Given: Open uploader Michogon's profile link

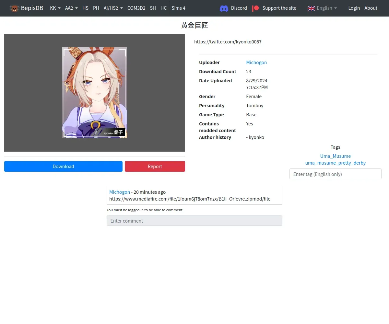Looking at the screenshot, I should pyautogui.click(x=256, y=63).
